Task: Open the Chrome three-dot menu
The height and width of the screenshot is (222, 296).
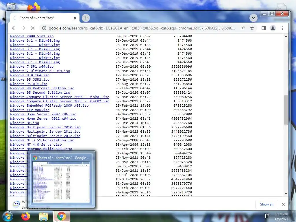Action: pyautogui.click(x=282, y=28)
